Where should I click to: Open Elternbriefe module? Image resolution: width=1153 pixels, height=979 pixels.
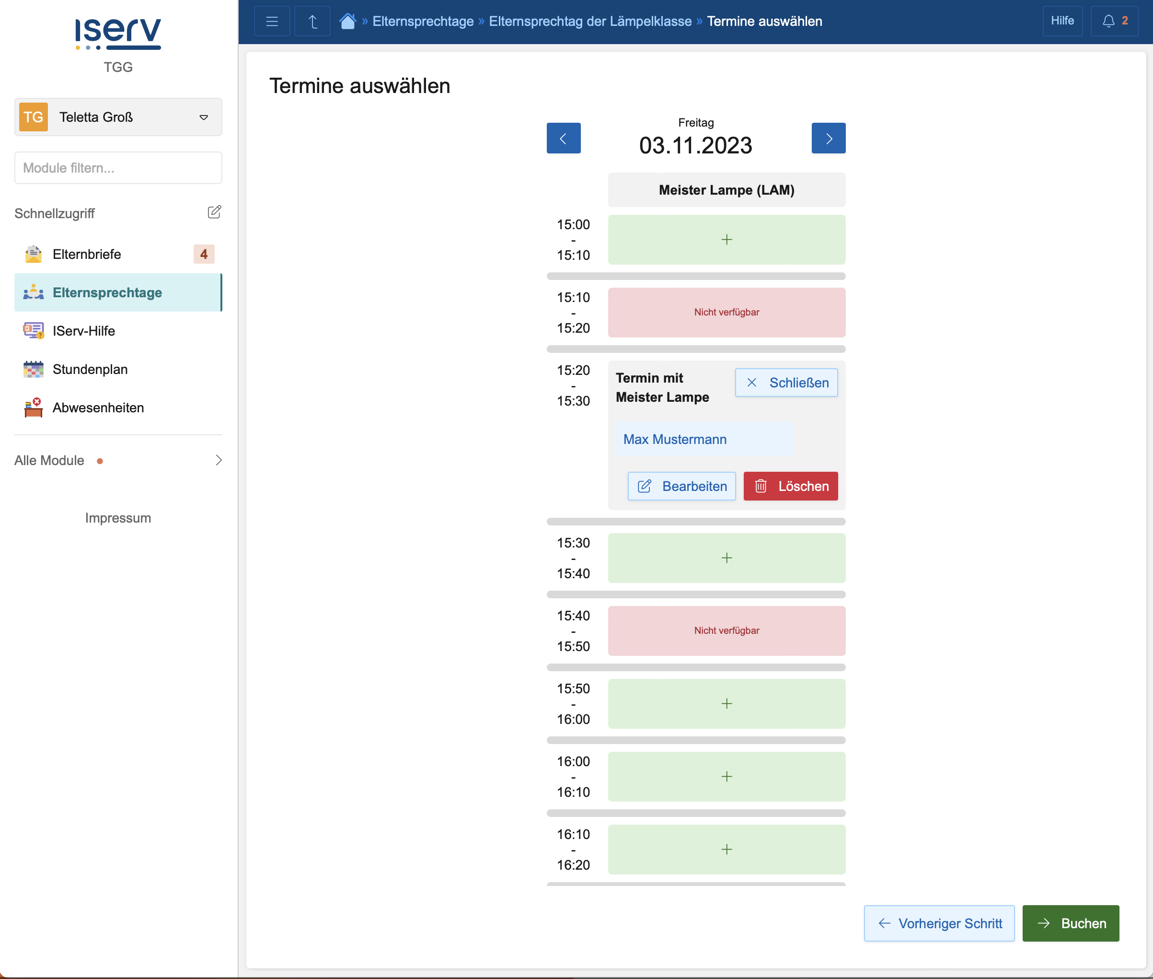[87, 254]
